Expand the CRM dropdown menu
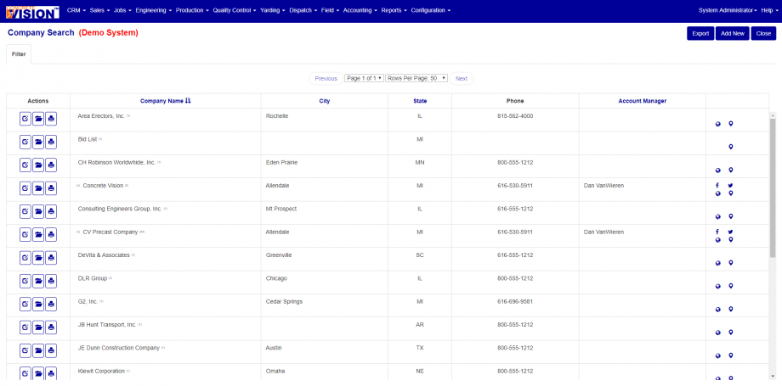The image size is (782, 386). pos(76,10)
